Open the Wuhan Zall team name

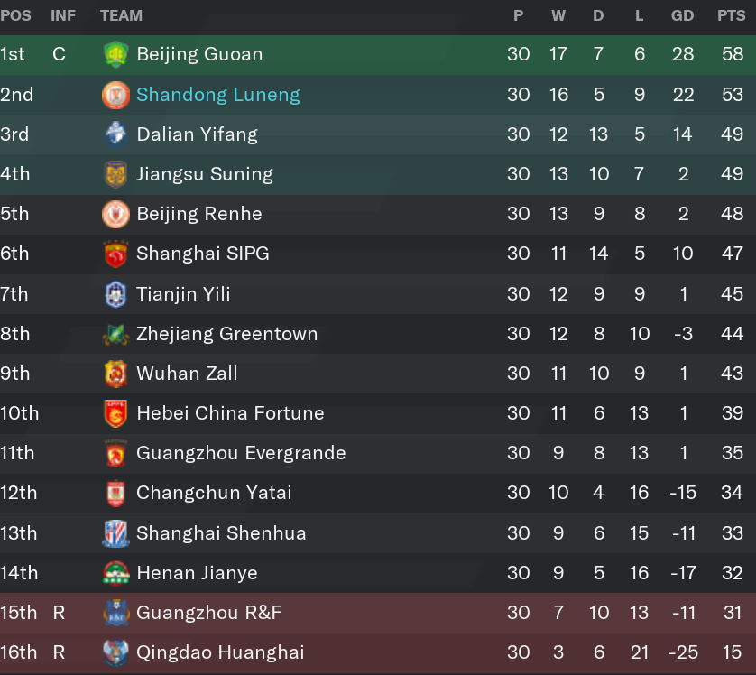pos(187,374)
